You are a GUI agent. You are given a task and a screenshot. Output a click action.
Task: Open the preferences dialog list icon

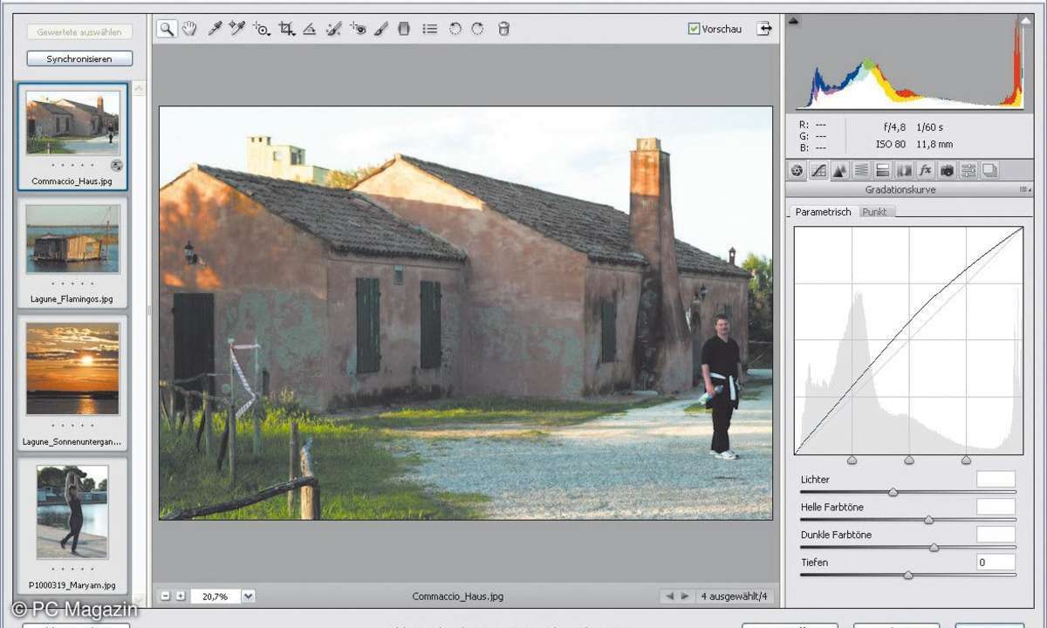point(430,29)
